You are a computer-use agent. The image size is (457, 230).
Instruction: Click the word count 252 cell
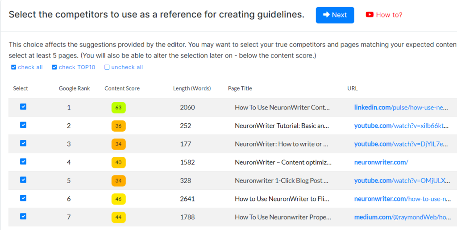[x=186, y=126]
